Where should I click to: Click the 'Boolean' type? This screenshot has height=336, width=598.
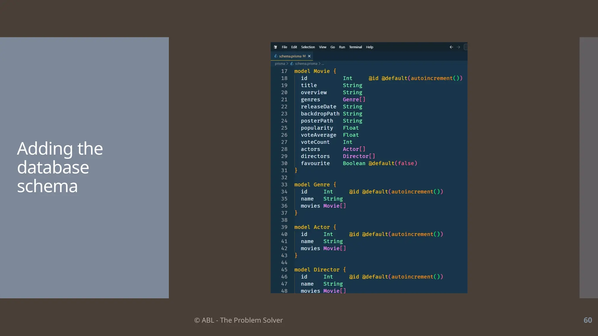[x=354, y=163]
